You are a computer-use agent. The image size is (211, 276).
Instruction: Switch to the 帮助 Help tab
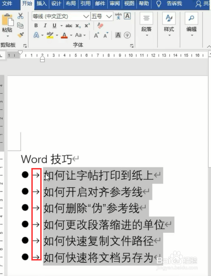[144, 3]
